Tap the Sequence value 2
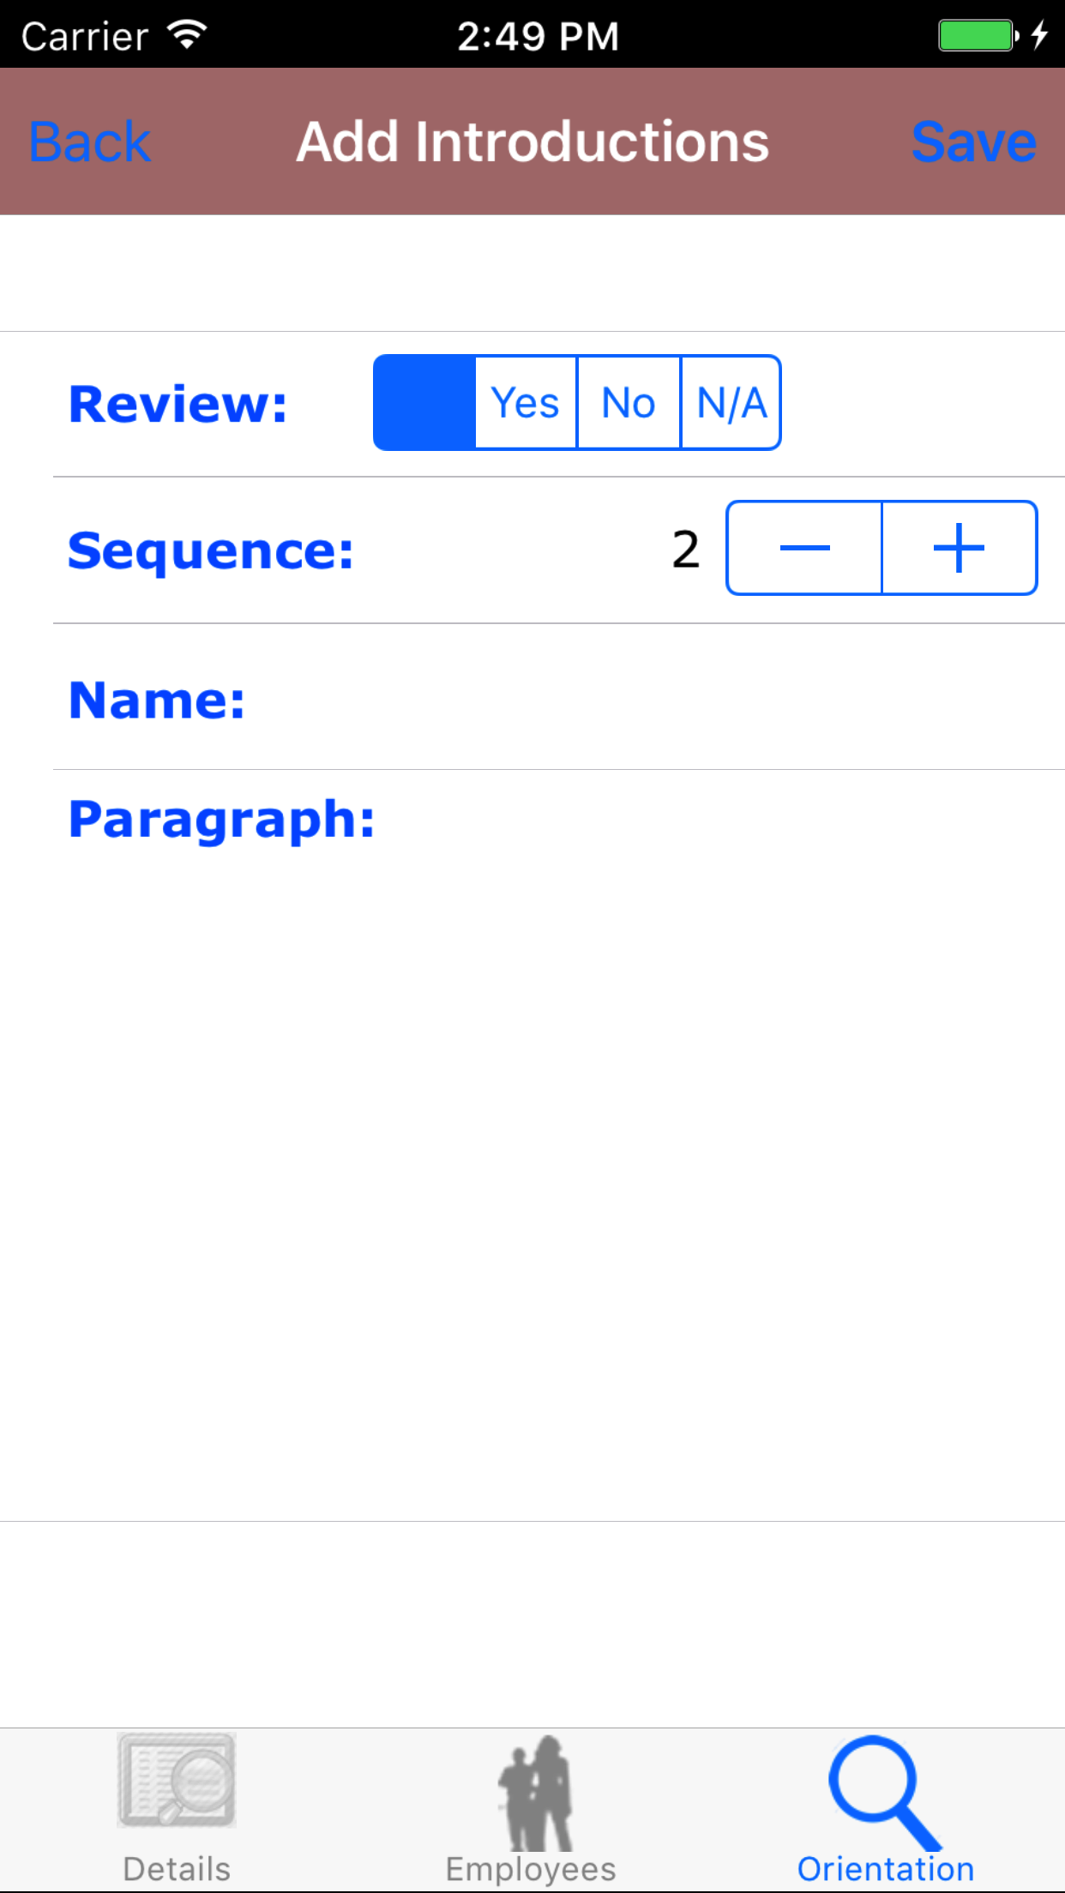Image resolution: width=1065 pixels, height=1893 pixels. coord(686,550)
